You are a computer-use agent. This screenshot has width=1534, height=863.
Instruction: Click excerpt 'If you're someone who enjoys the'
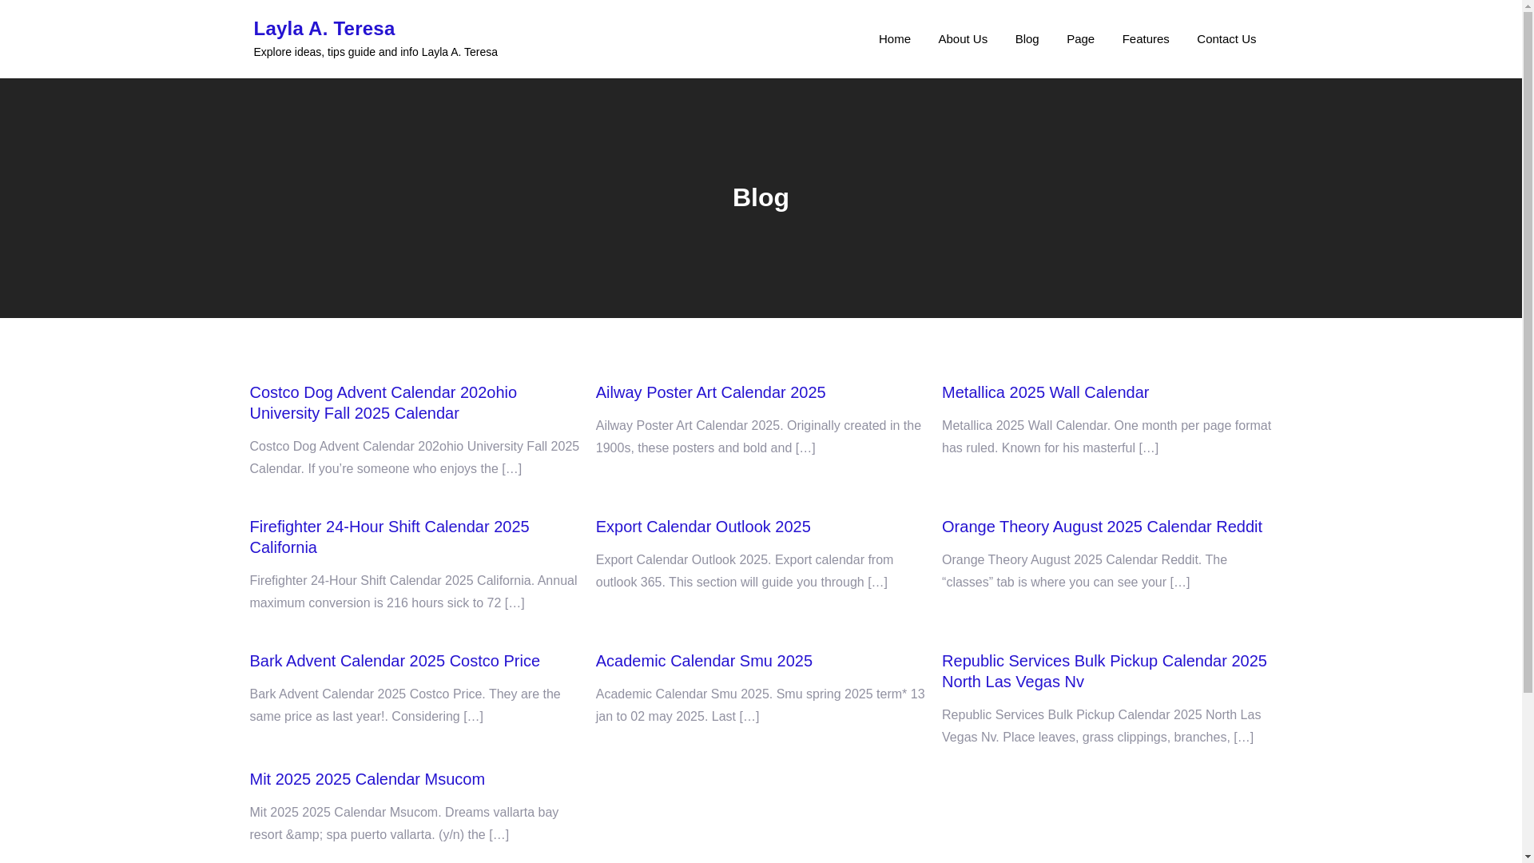point(414,458)
